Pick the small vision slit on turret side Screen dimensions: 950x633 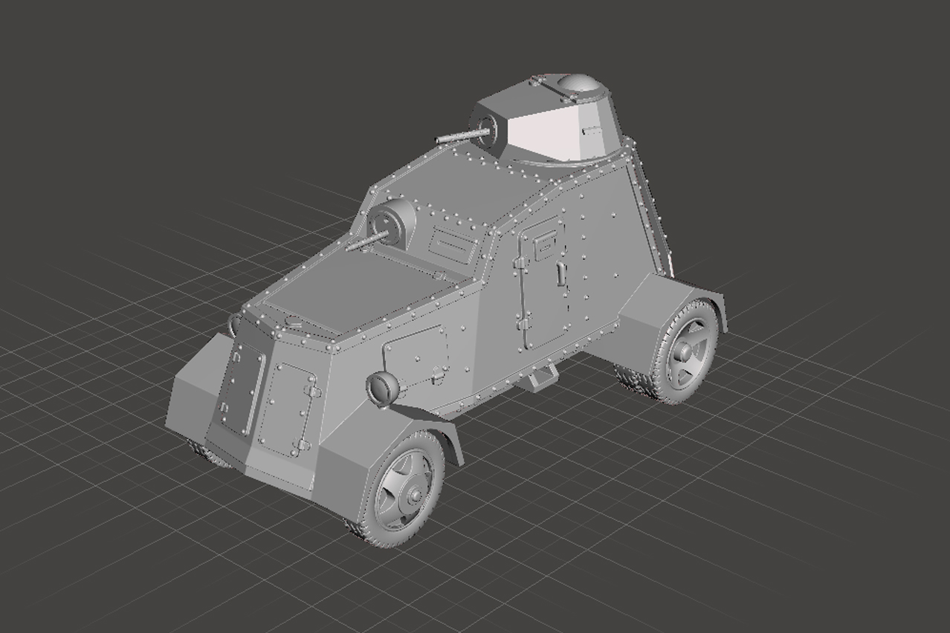click(x=592, y=132)
